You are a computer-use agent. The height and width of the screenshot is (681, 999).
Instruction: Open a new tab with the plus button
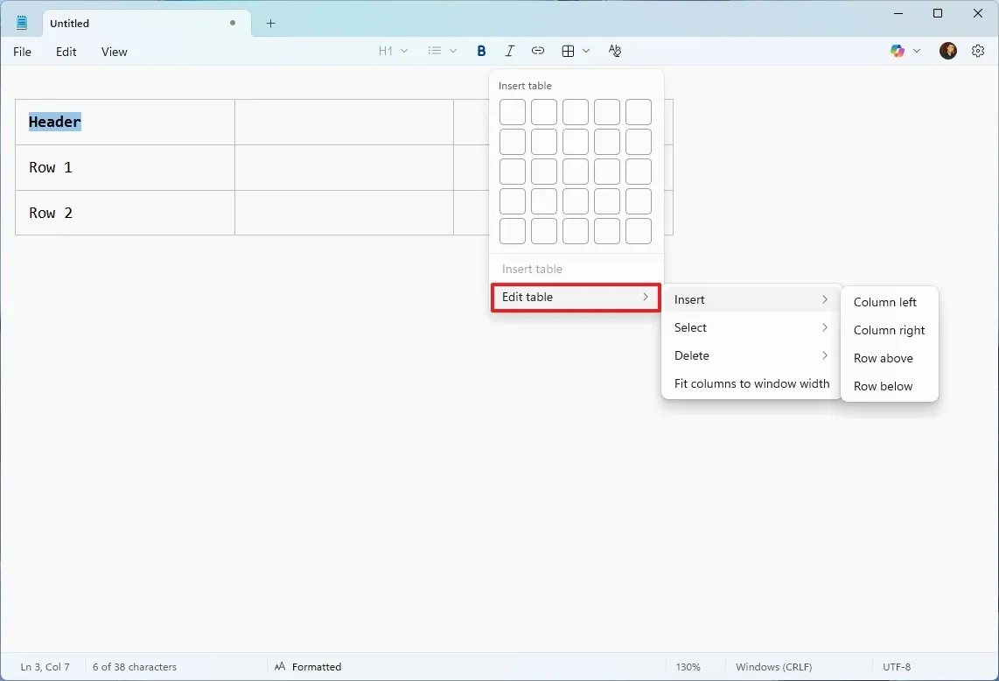point(270,24)
